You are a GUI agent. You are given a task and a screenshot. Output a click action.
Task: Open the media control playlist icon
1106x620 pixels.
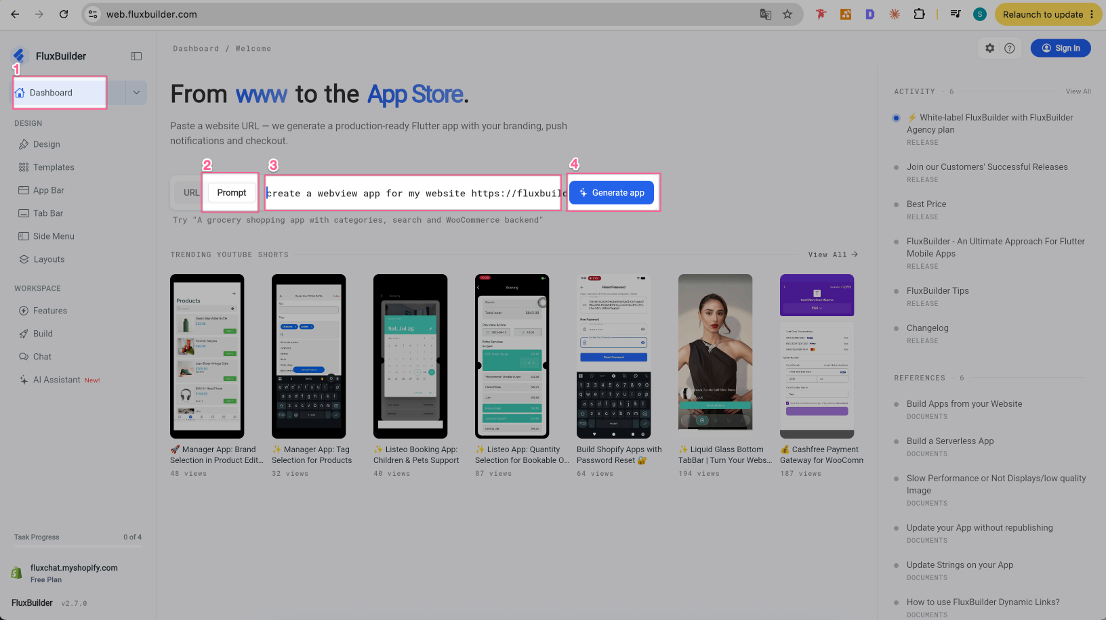click(x=956, y=14)
